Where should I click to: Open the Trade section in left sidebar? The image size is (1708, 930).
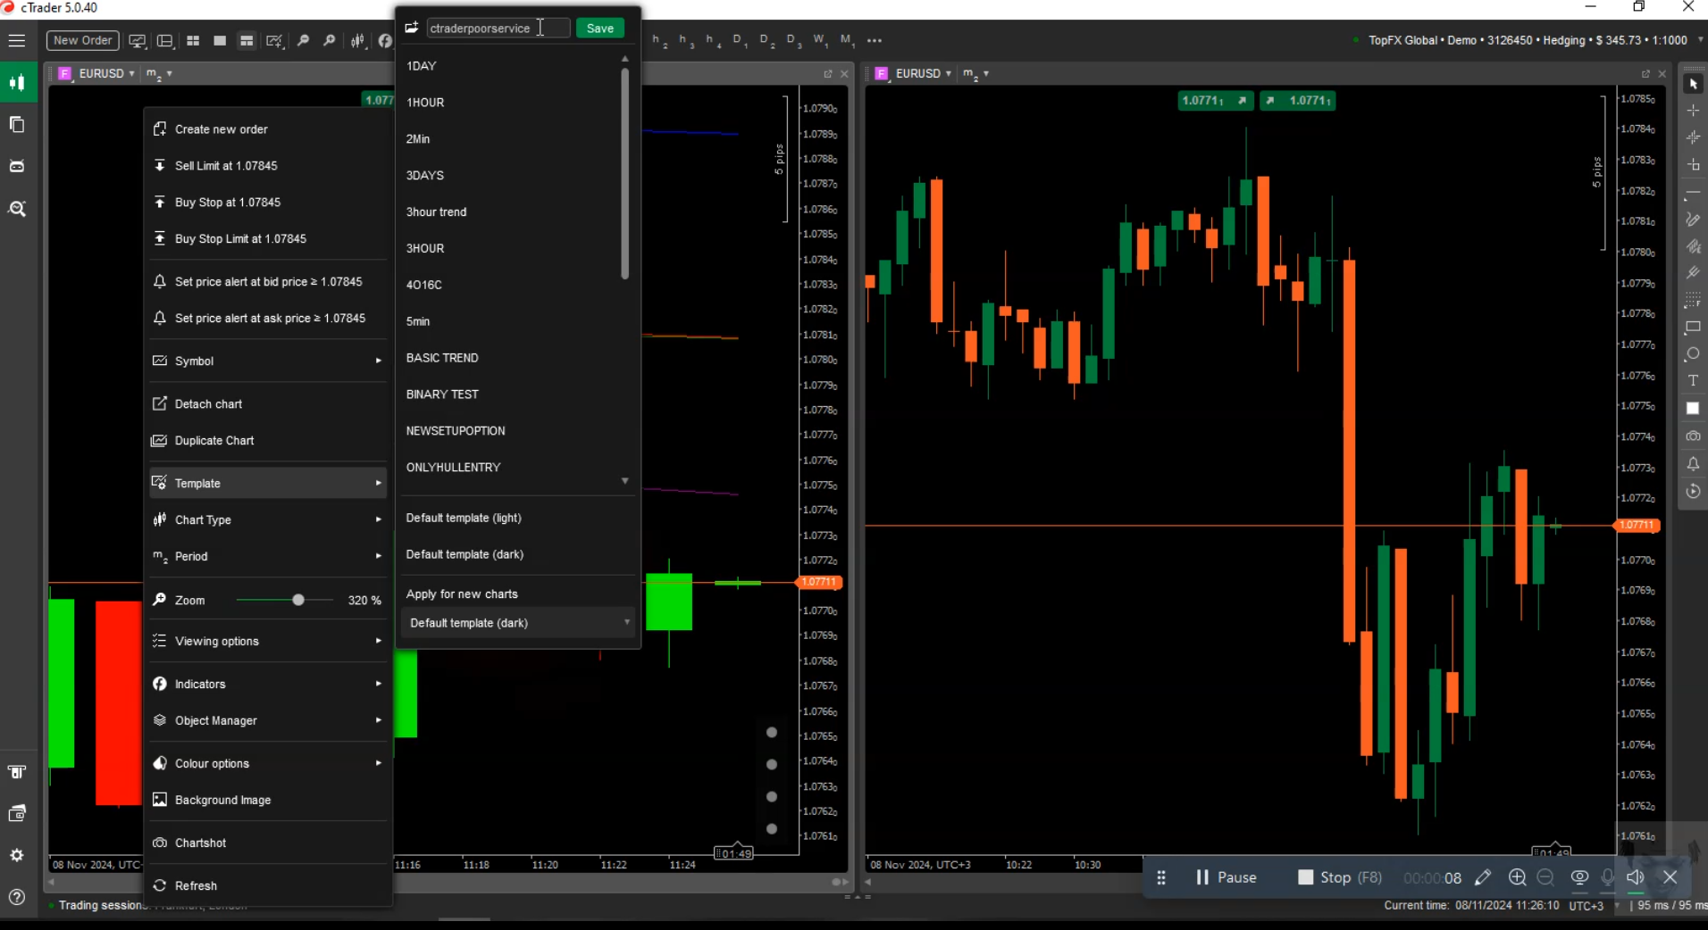(x=17, y=83)
